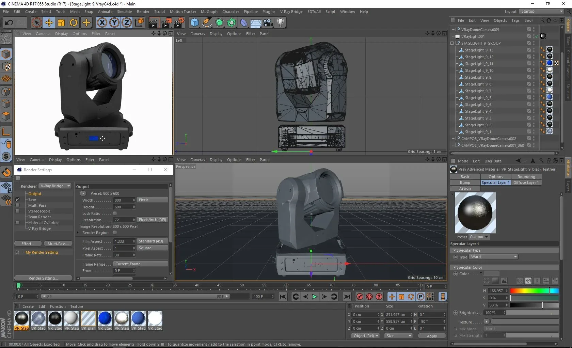The image size is (572, 348).
Task: Click the Undo arrow icon
Action: 9,23
